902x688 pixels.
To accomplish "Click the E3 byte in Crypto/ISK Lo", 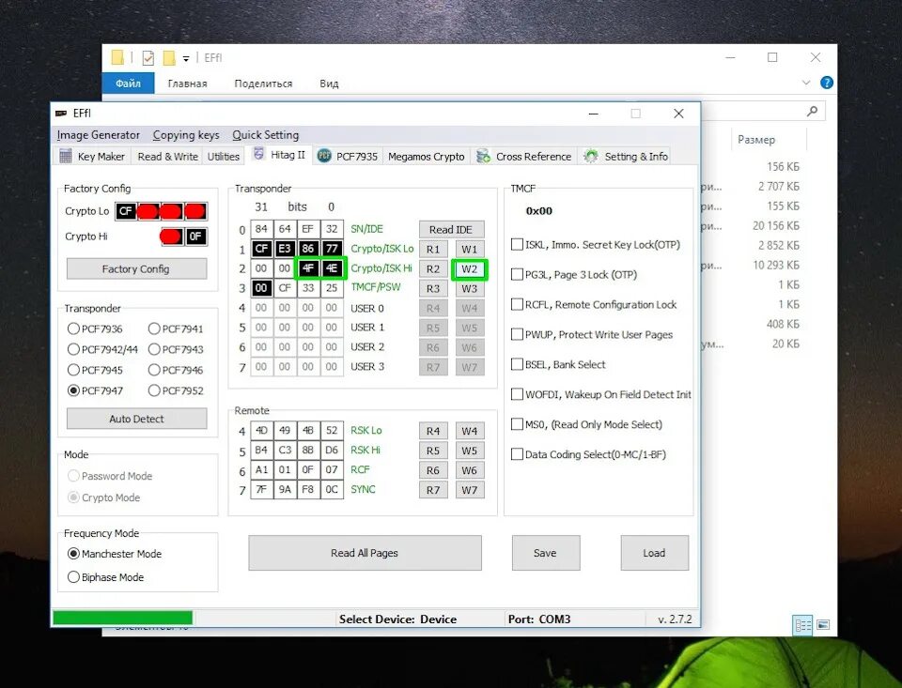I will click(x=285, y=249).
